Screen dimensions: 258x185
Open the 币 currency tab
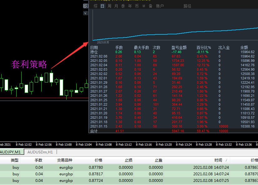[137, 6]
